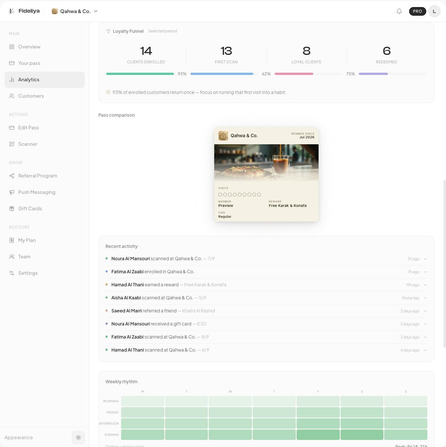Click "Khalid Al Rashid" referred friend name
The width and height of the screenshot is (446, 447).
198,311
